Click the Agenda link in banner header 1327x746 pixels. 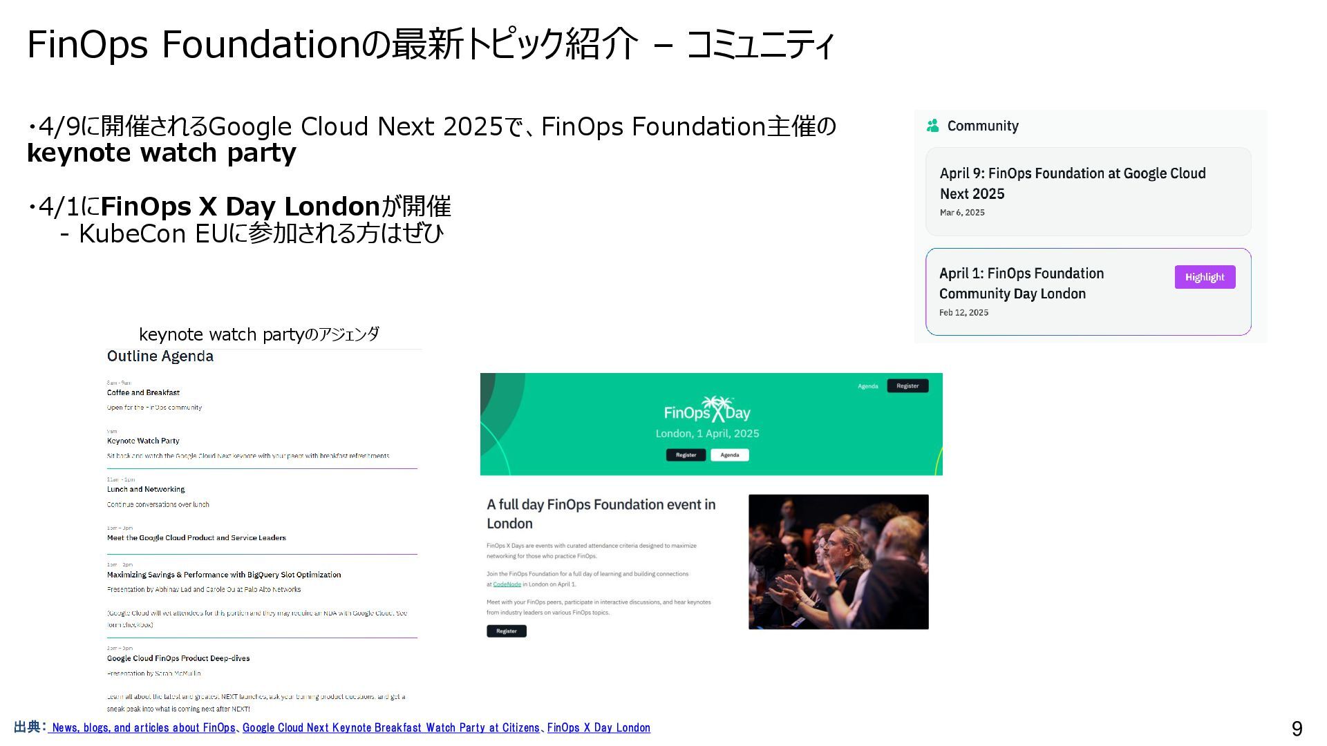tap(868, 386)
